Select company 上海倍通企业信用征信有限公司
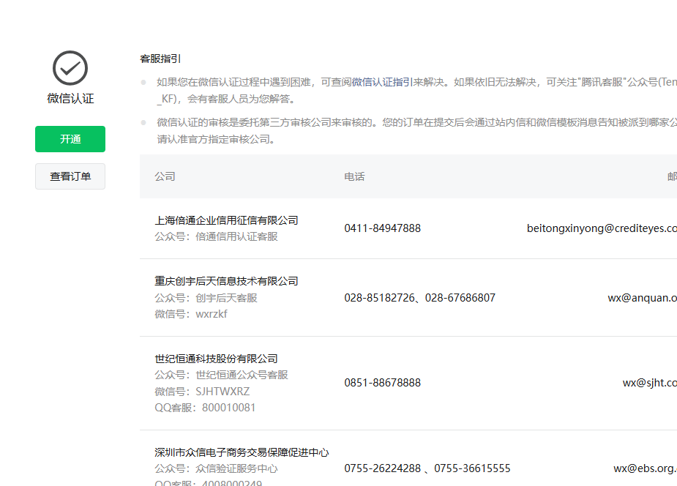Image resolution: width=677 pixels, height=486 pixels. point(226,220)
